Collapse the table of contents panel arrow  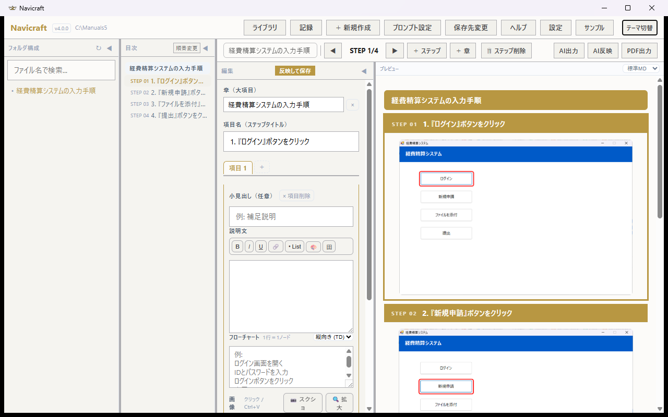[205, 48]
